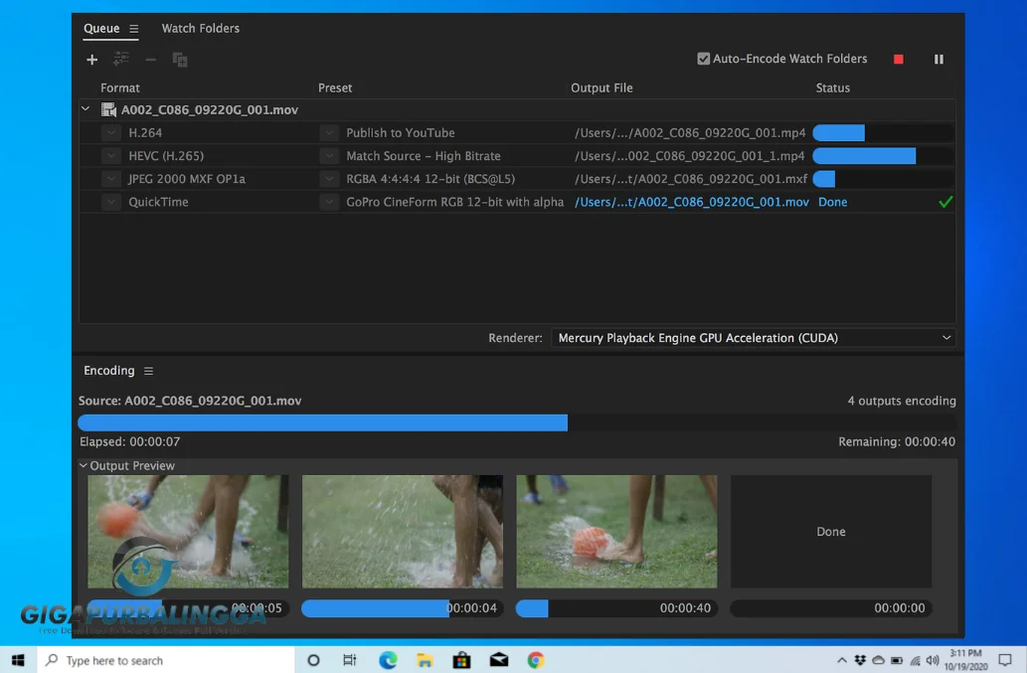Open the Publish to YouTube preset dropdown
Screen dimensions: 1027x673
pyautogui.click(x=329, y=133)
